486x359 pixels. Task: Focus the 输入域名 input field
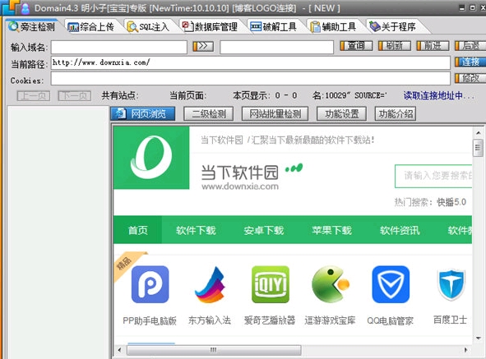coord(119,47)
